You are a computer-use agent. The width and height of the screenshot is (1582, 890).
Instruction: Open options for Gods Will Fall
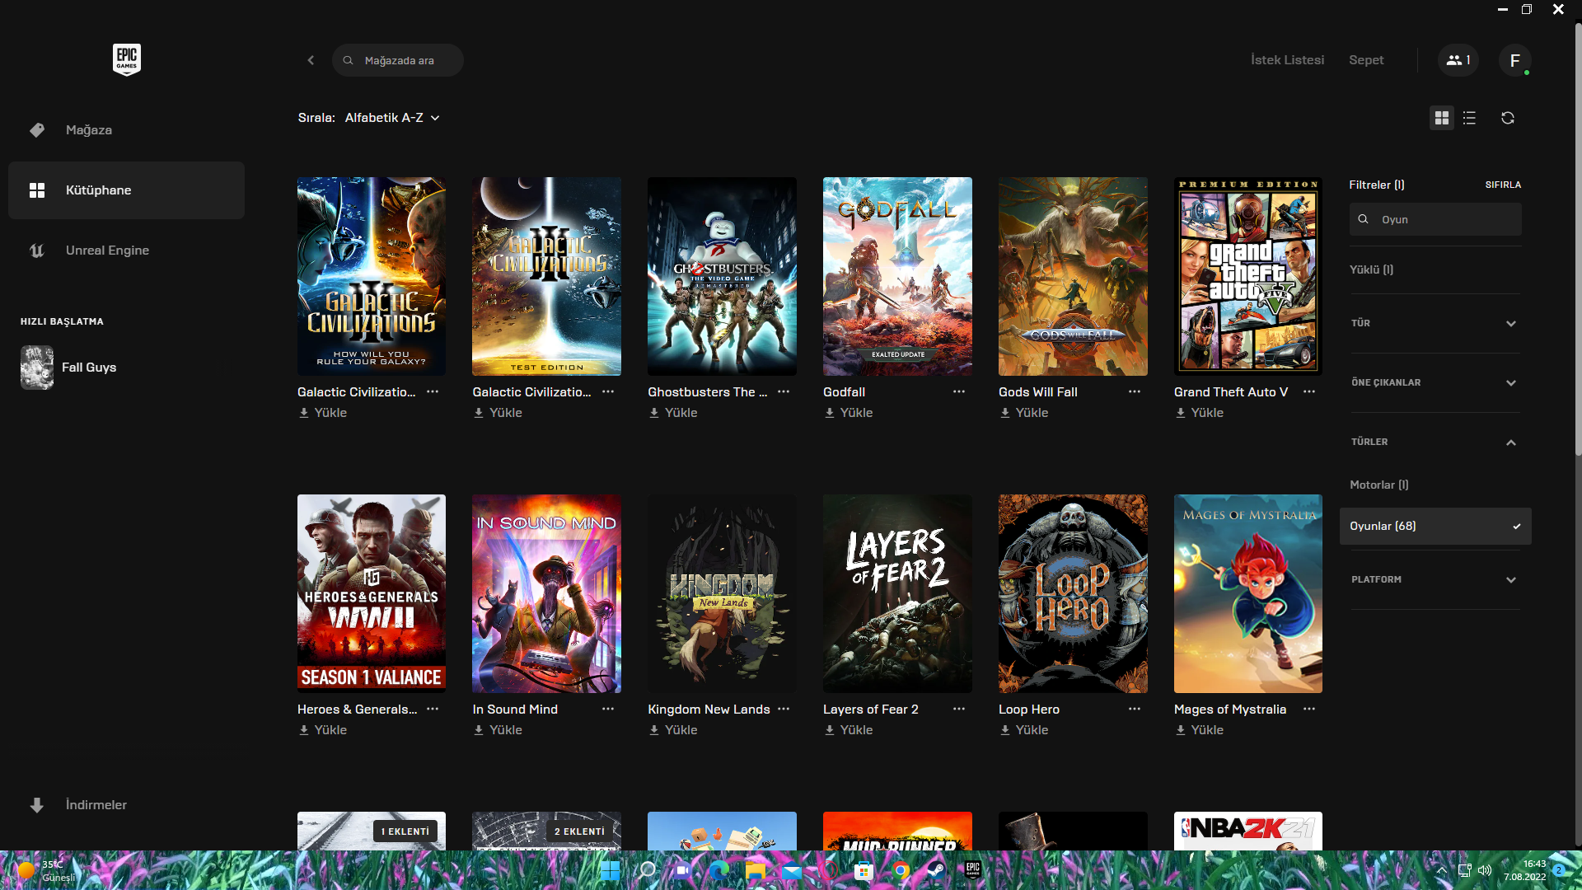coord(1134,391)
